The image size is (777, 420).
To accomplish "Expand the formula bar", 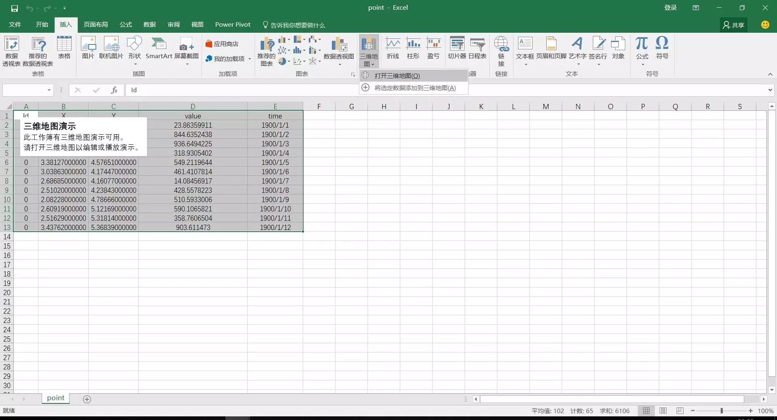I will click(770, 90).
